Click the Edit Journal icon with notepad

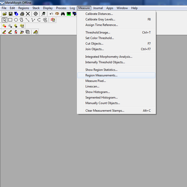[x=22, y=26]
